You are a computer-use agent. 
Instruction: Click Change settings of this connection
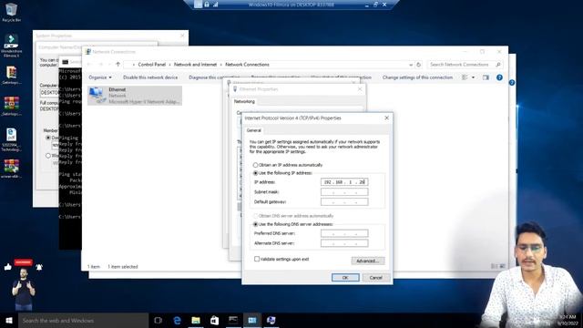coord(417,77)
